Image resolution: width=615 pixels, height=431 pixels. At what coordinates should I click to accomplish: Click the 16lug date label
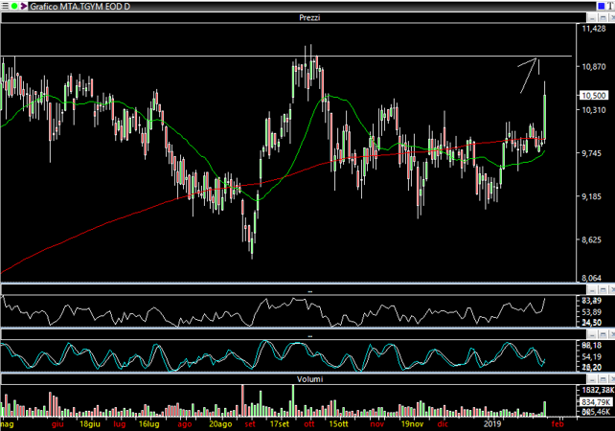tap(149, 424)
